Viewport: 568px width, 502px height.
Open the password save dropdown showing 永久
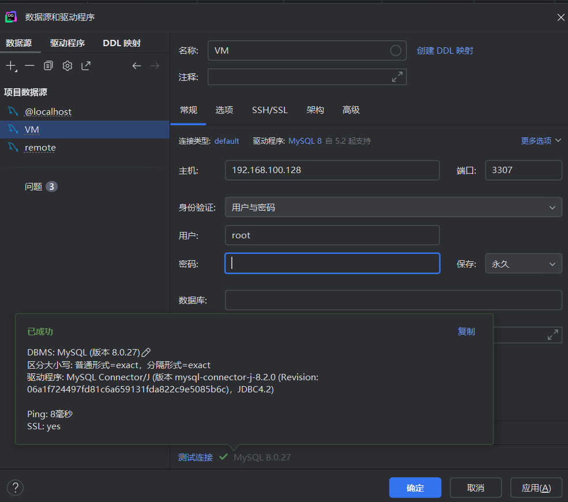click(x=523, y=264)
